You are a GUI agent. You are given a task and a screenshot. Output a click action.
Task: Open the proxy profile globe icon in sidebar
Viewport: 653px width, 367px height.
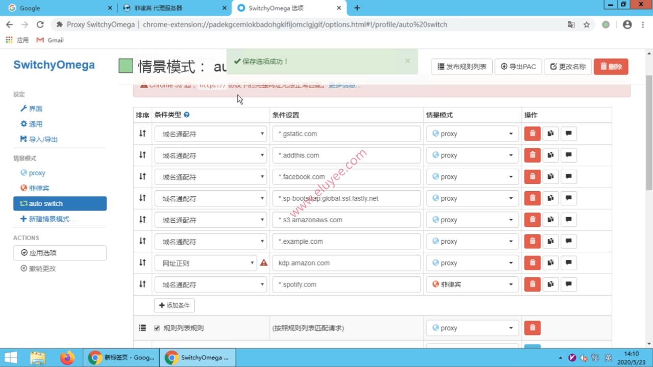click(24, 173)
